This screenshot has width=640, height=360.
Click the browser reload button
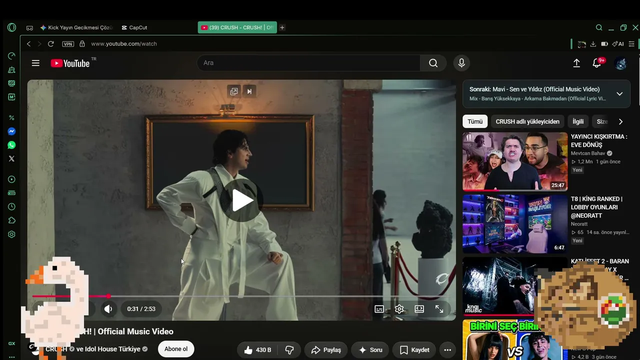tap(50, 44)
